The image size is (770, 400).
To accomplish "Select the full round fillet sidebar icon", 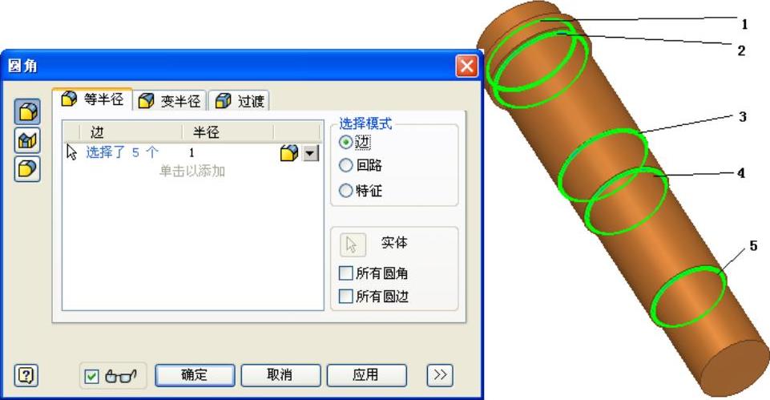I will (27, 169).
